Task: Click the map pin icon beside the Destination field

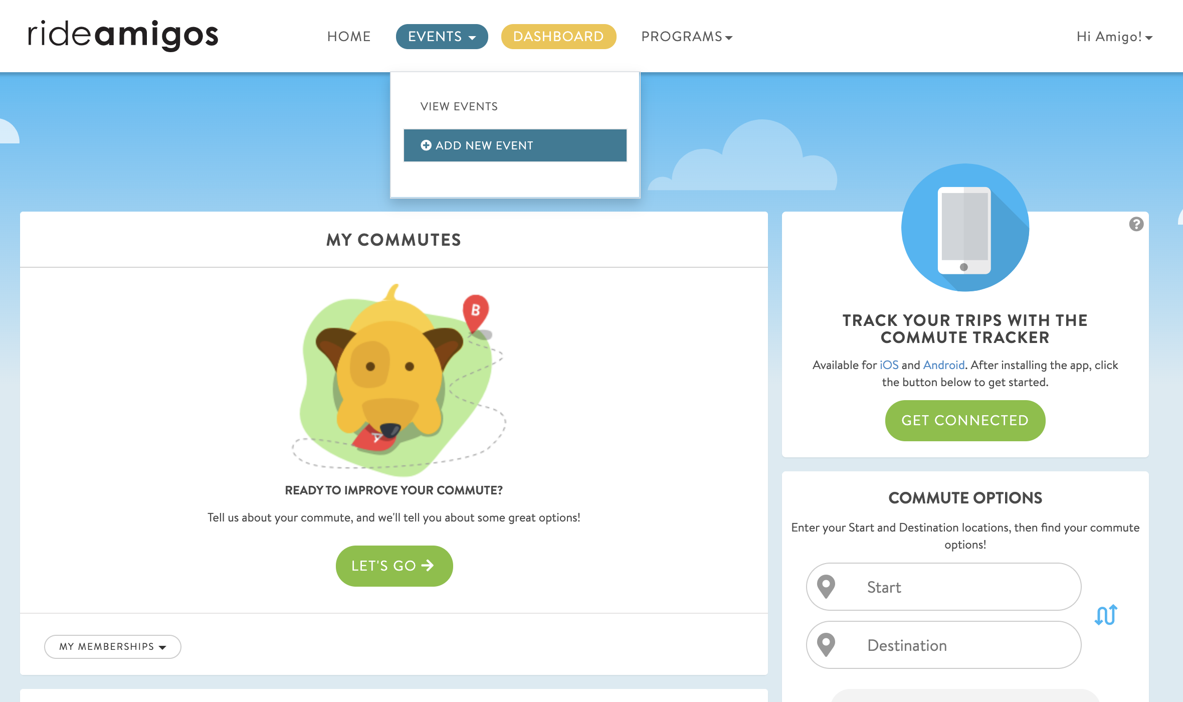Action: pos(826,645)
